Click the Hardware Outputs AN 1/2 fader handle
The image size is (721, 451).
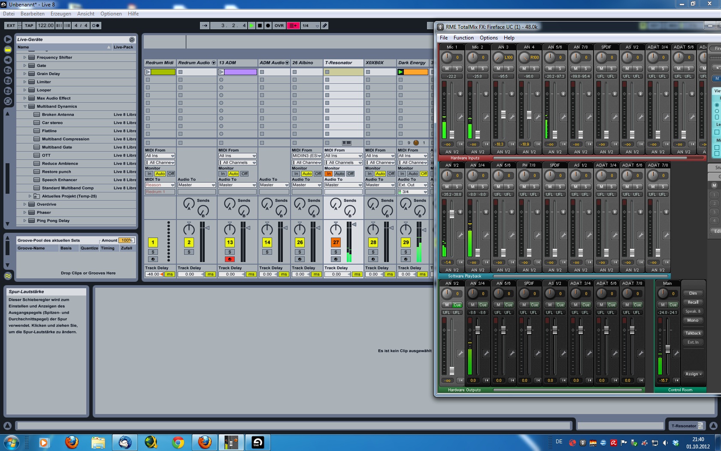[452, 370]
